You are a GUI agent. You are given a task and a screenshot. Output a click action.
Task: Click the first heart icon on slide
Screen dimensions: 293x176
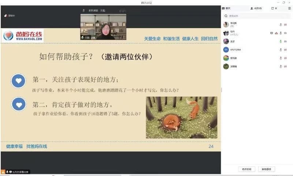click(x=19, y=81)
